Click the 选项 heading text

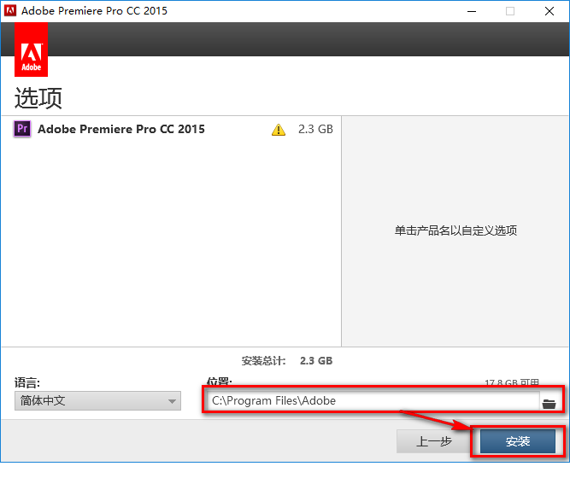click(x=38, y=97)
